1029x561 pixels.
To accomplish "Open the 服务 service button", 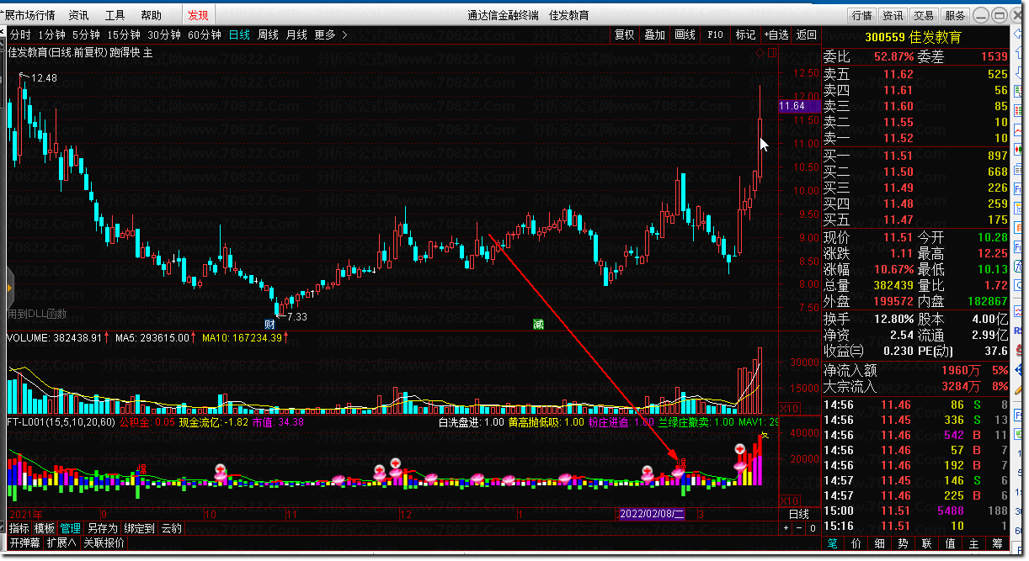I will [954, 15].
